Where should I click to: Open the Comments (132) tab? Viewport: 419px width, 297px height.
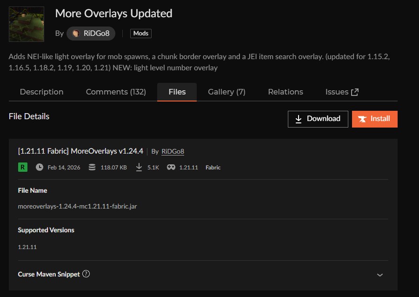pos(116,92)
